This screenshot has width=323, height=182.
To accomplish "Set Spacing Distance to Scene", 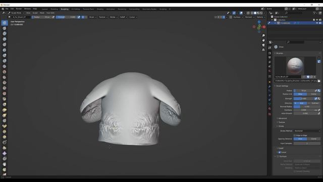I will (313, 139).
